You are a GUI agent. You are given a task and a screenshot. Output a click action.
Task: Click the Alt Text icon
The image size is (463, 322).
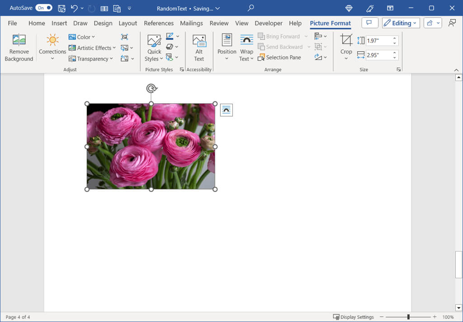(x=199, y=41)
